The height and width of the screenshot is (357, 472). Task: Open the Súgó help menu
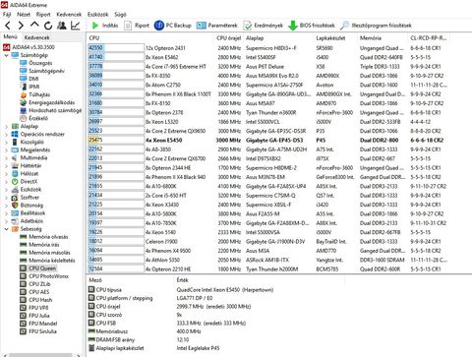120,15
